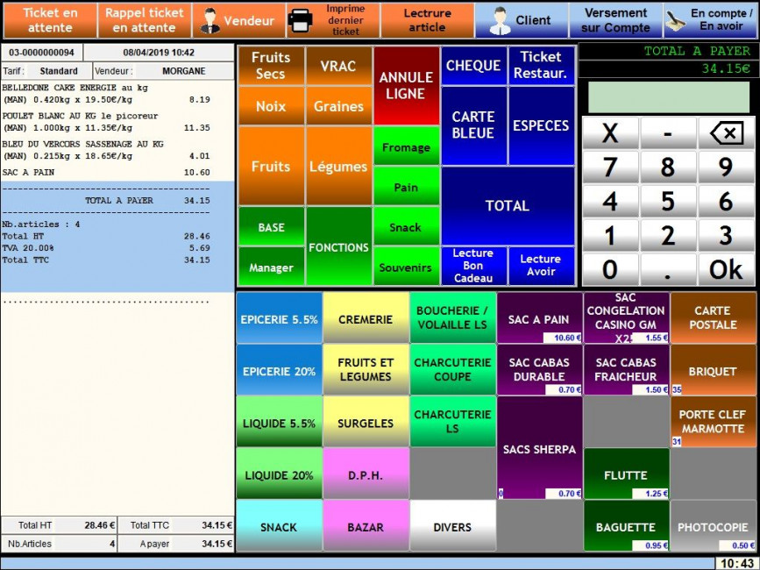Image resolution: width=760 pixels, height=570 pixels.
Task: Select Lecture article in top bar
Action: coord(427,20)
